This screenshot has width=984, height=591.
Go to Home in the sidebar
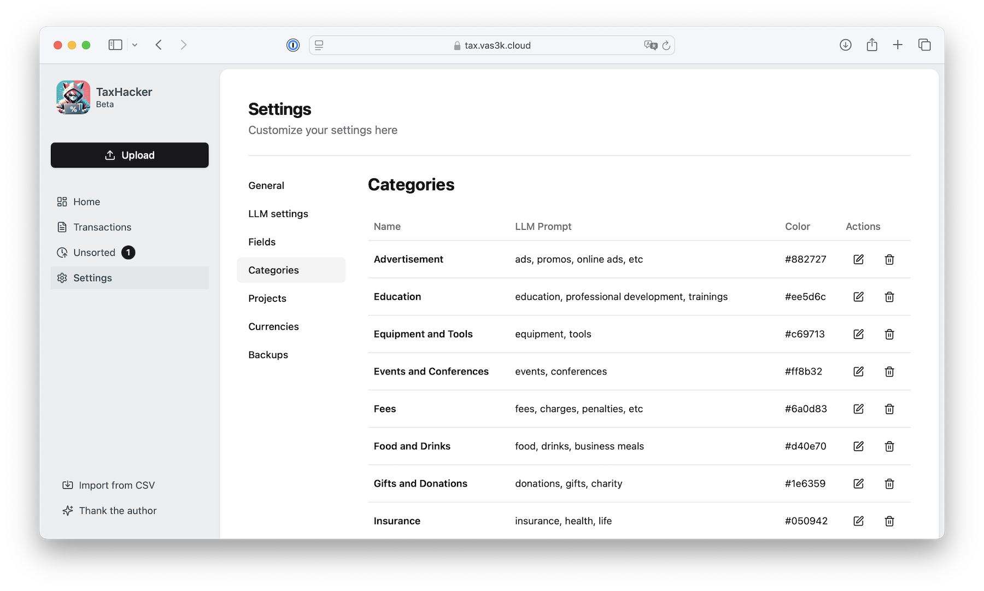(x=130, y=202)
